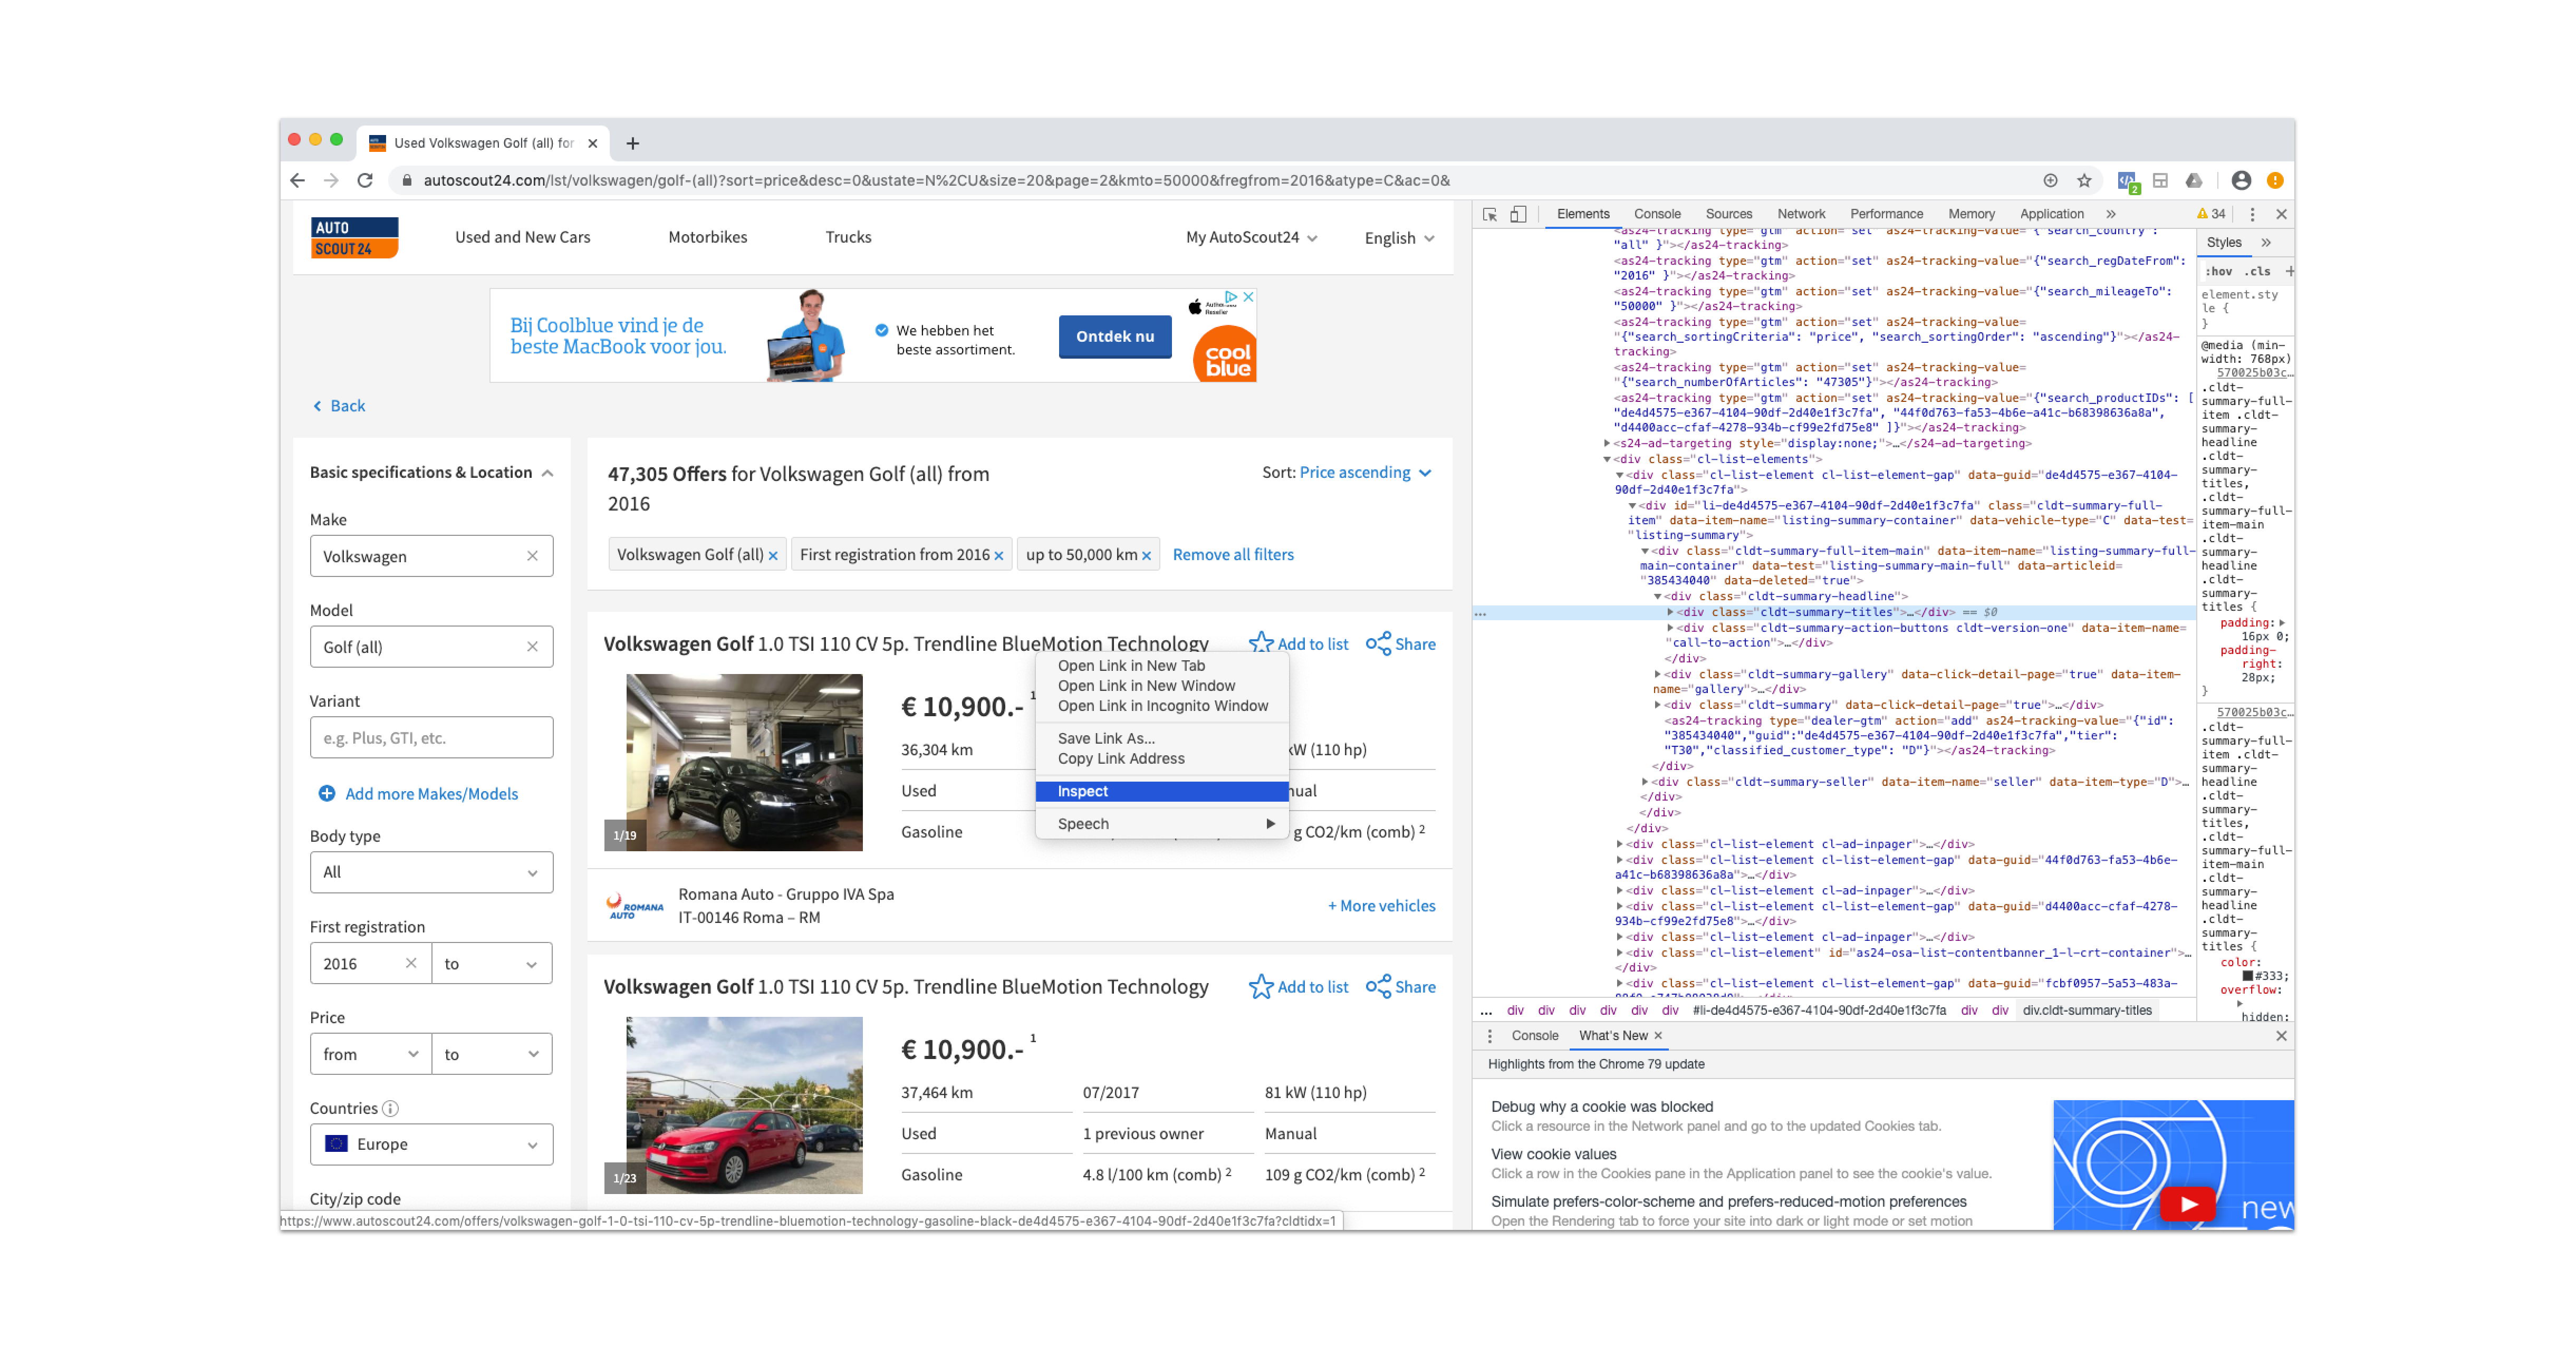The image size is (2576, 1347).
Task: Close the Coolblue ad banner
Action: point(1248,297)
